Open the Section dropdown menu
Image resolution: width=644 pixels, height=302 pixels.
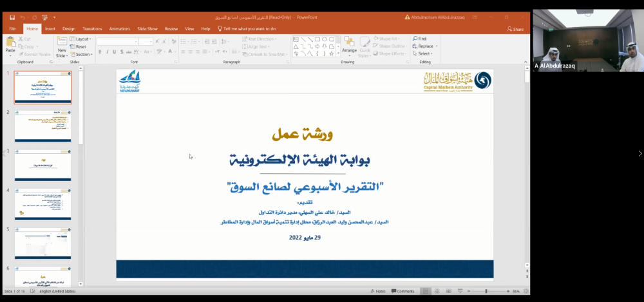coord(81,54)
